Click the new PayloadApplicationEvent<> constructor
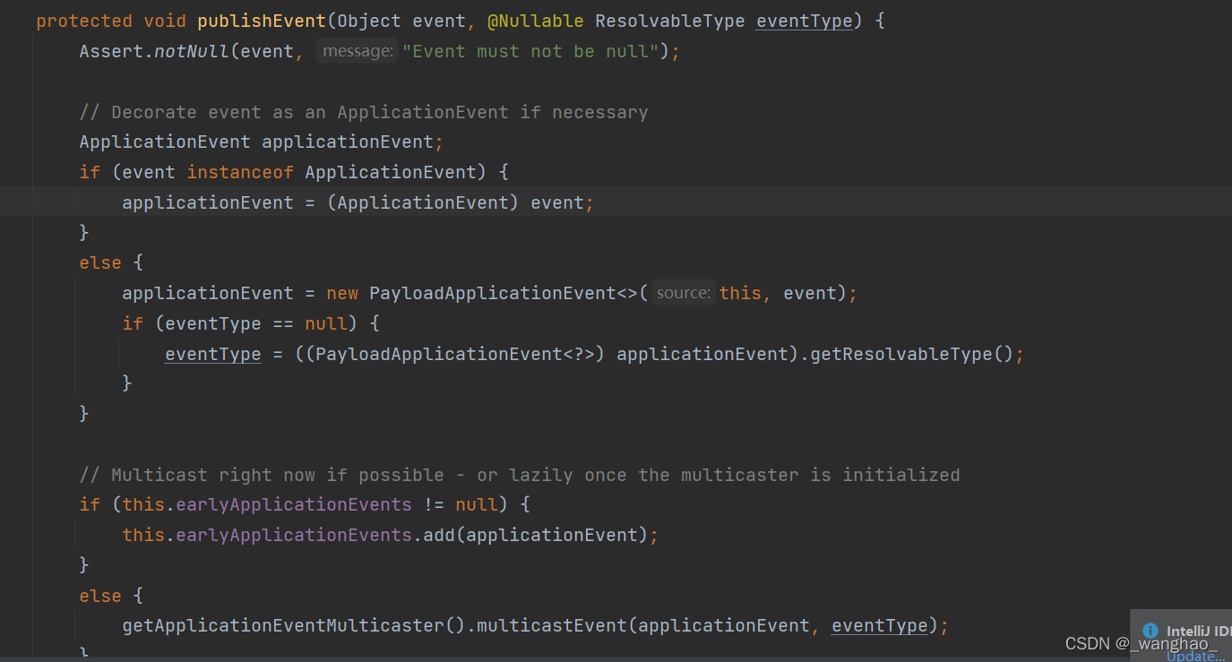The width and height of the screenshot is (1232, 662). coord(481,293)
